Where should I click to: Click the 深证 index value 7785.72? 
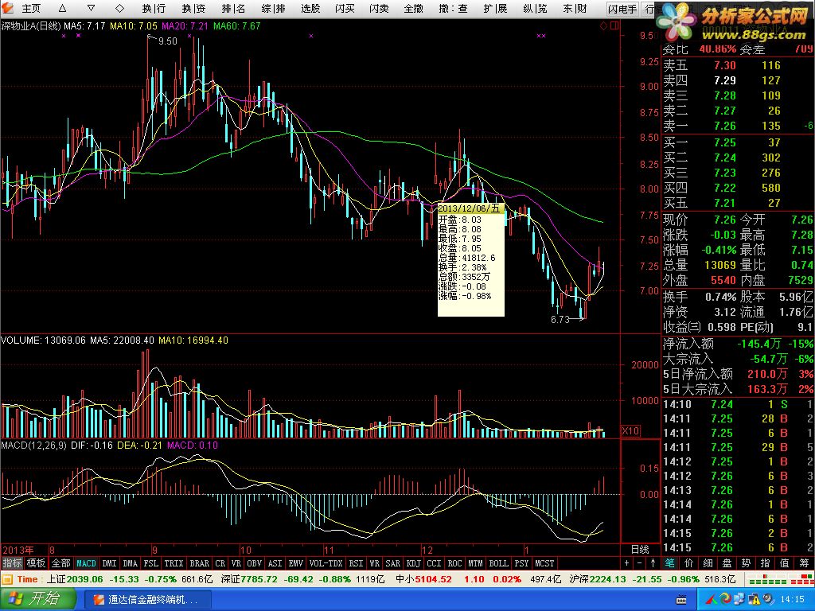[259, 579]
